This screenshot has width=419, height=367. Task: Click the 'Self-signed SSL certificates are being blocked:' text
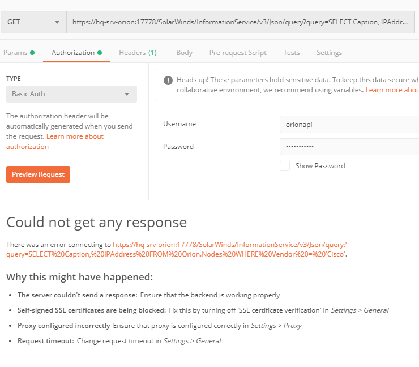92,310
